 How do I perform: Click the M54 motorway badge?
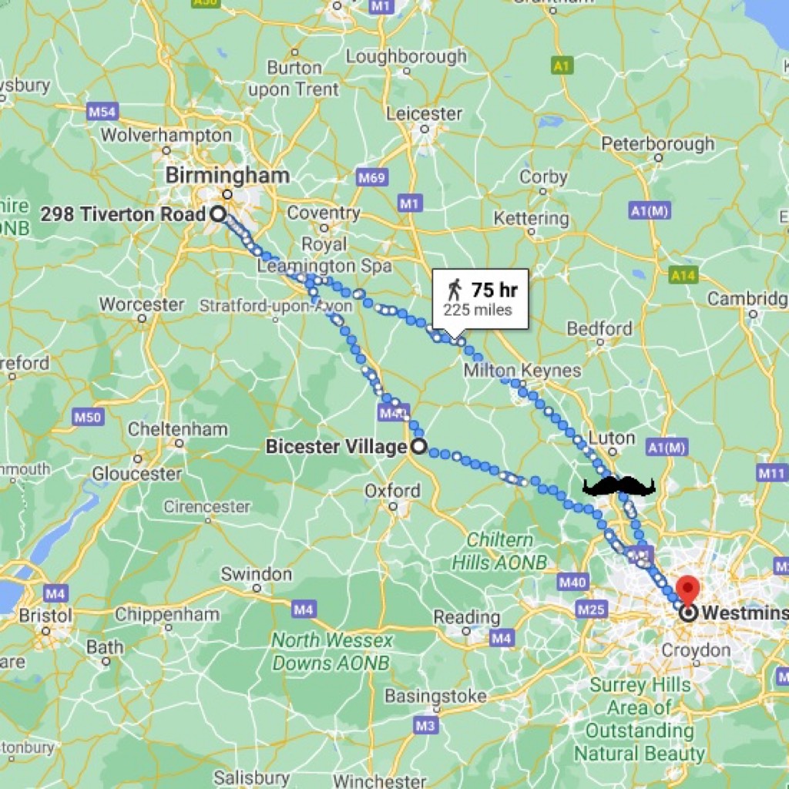coord(102,111)
